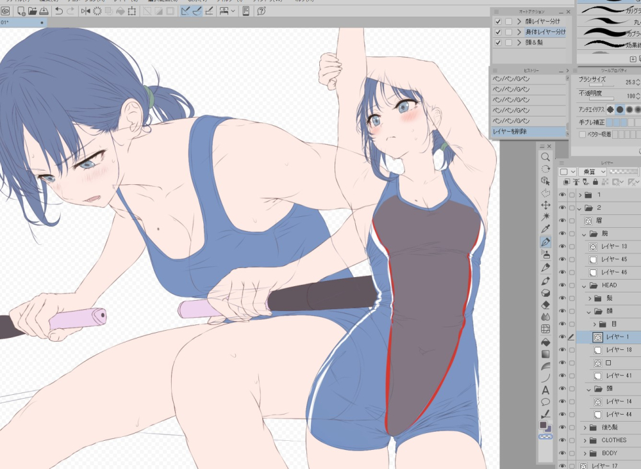Click the Open file folder icon

32,11
